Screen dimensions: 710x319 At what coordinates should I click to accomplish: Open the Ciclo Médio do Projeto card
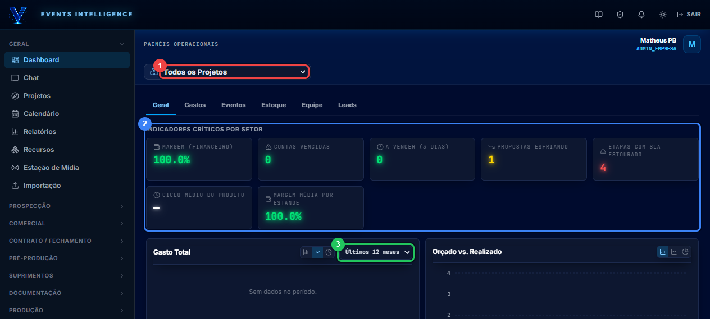pyautogui.click(x=199, y=207)
